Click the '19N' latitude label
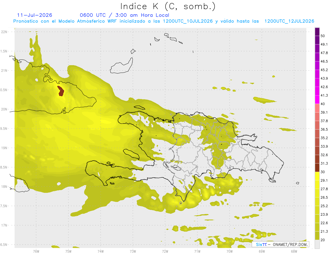 4,148
